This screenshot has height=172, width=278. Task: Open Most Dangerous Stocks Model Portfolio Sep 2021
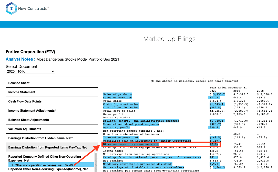pyautogui.click(x=78, y=59)
